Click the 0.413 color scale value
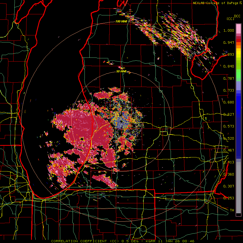Viewport: 243px width, 243px height. [229, 162]
